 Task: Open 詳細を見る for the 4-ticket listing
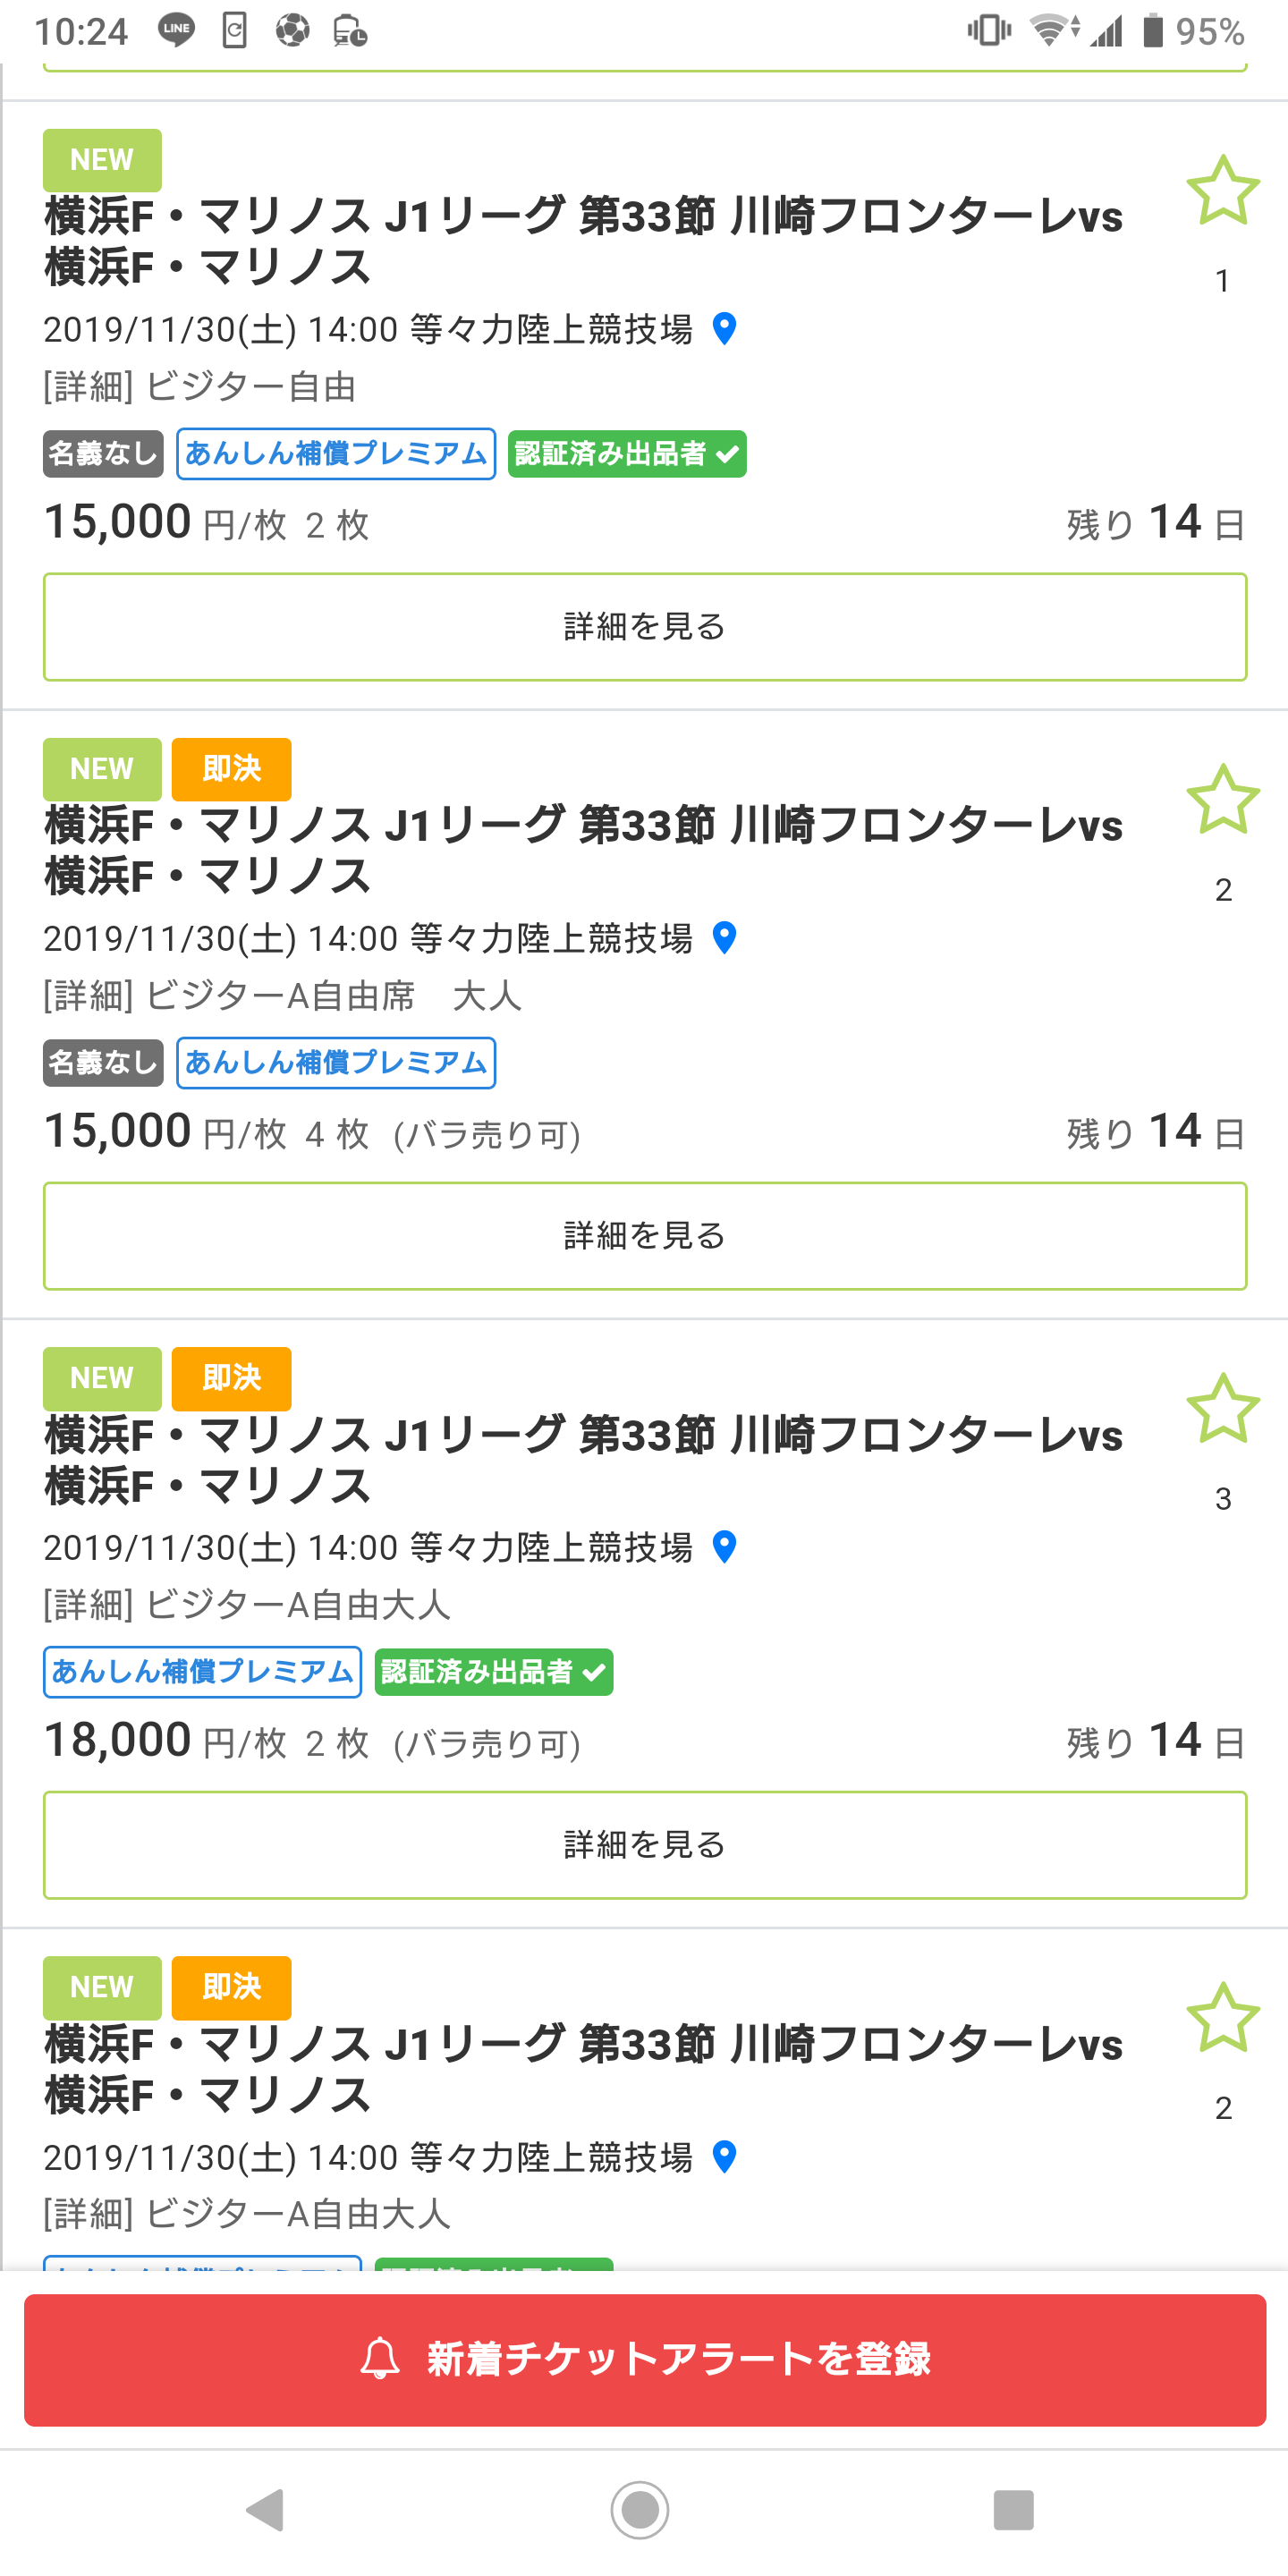point(645,1236)
